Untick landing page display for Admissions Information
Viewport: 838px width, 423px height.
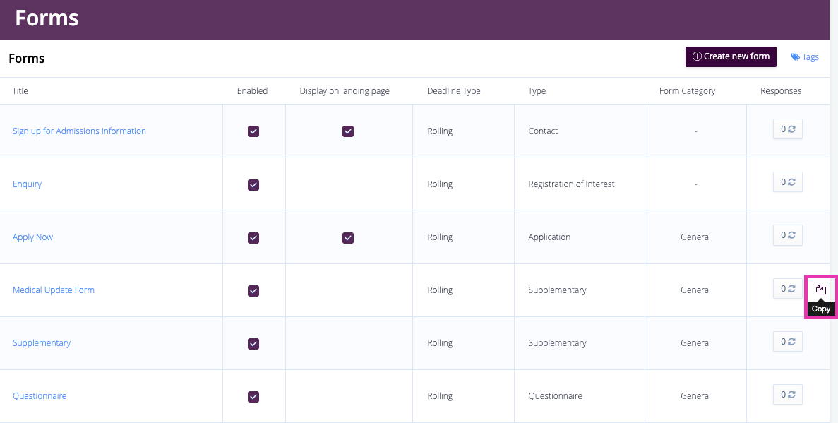click(348, 131)
